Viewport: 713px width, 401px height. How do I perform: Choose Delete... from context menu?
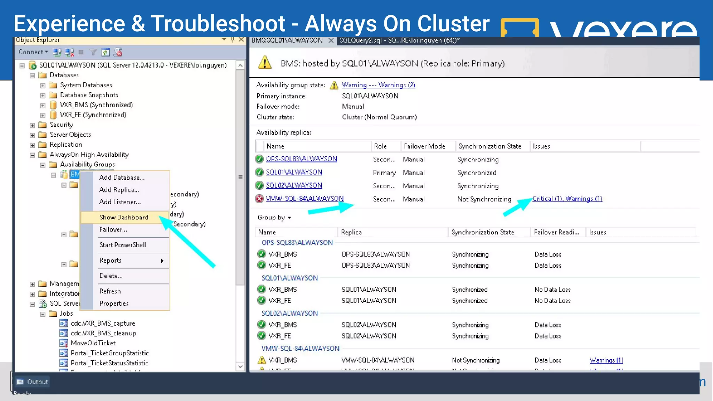coord(111,276)
